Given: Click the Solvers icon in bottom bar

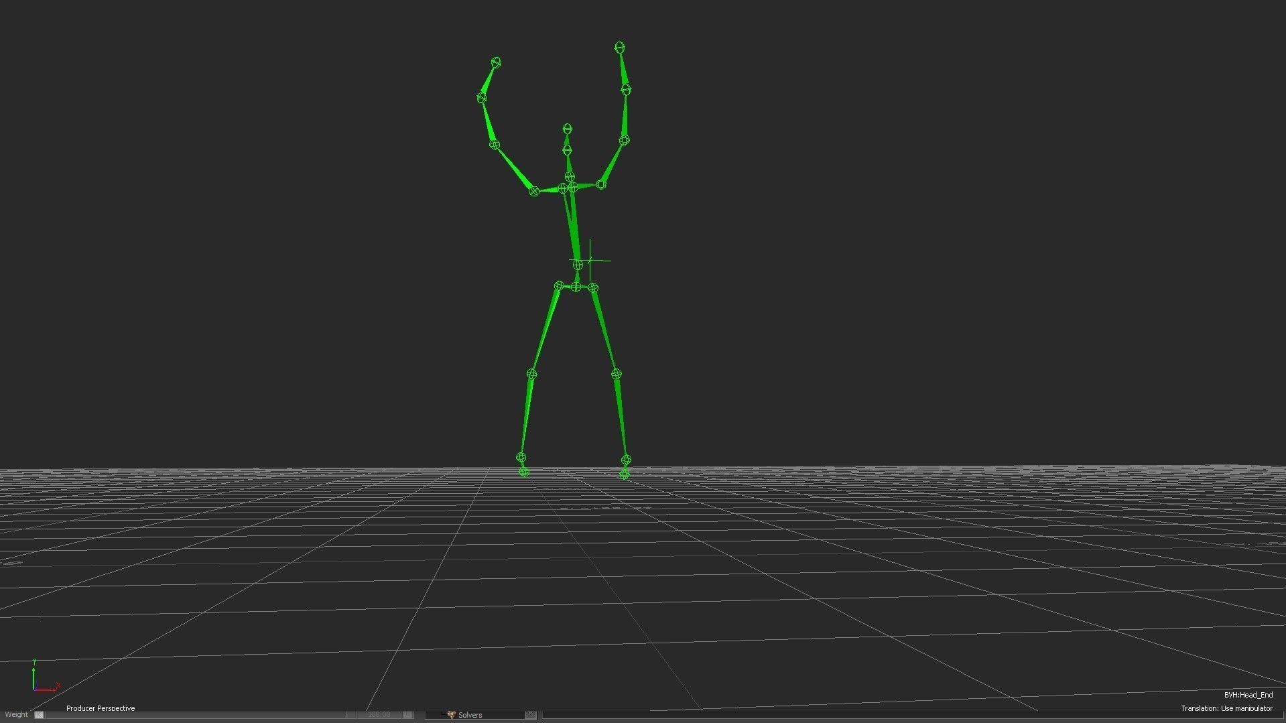Looking at the screenshot, I should (451, 714).
